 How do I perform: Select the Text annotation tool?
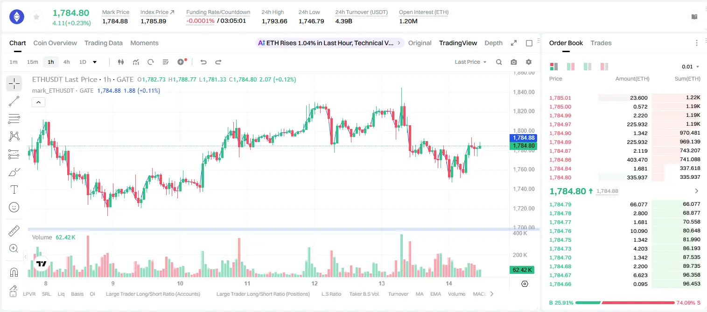point(14,190)
